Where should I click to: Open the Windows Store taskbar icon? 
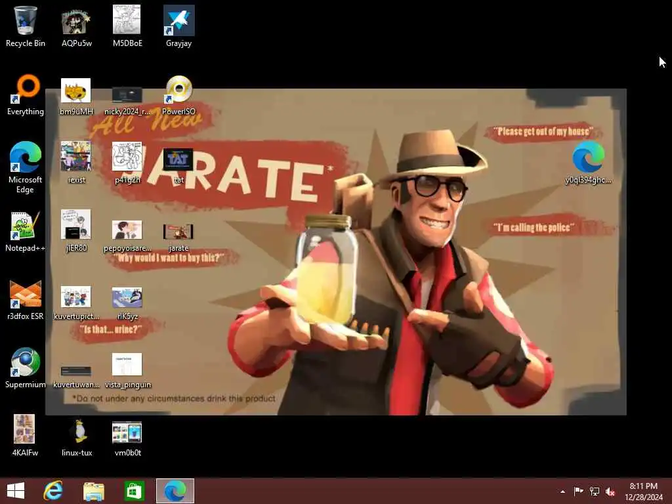[x=134, y=491]
